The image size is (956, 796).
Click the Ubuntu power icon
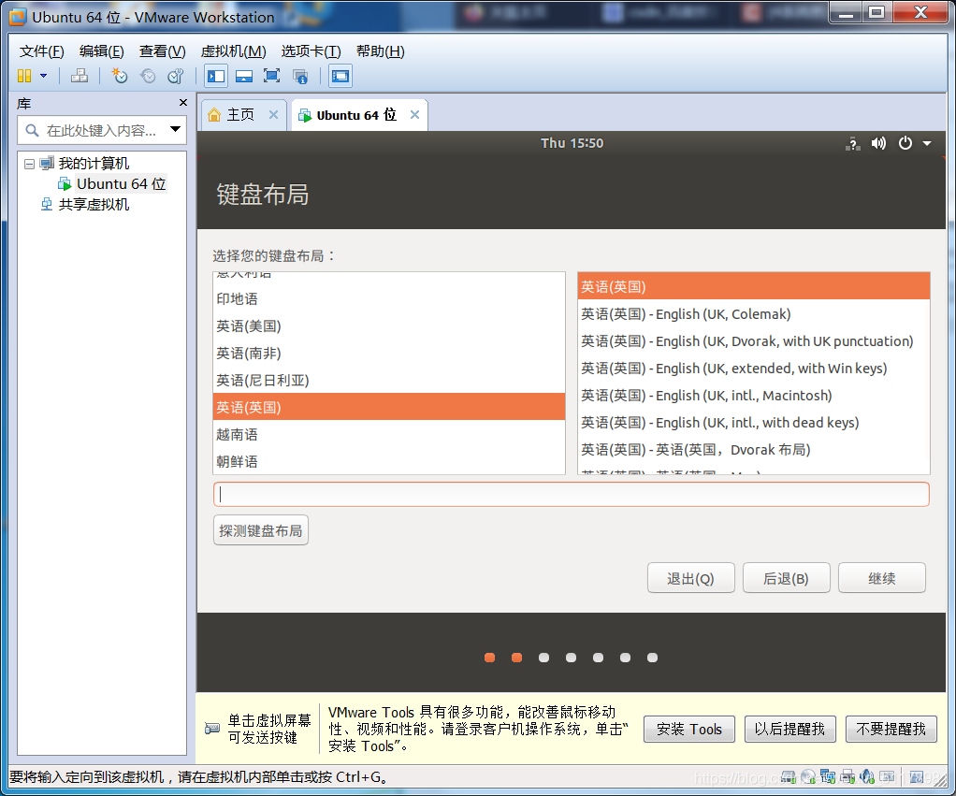point(905,143)
